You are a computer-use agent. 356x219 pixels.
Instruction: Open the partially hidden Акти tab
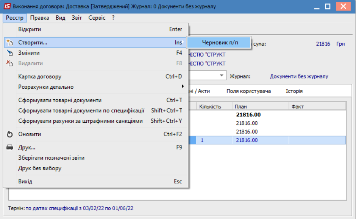(x=200, y=91)
